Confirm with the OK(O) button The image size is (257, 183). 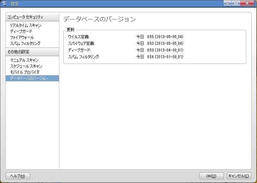(x=211, y=176)
